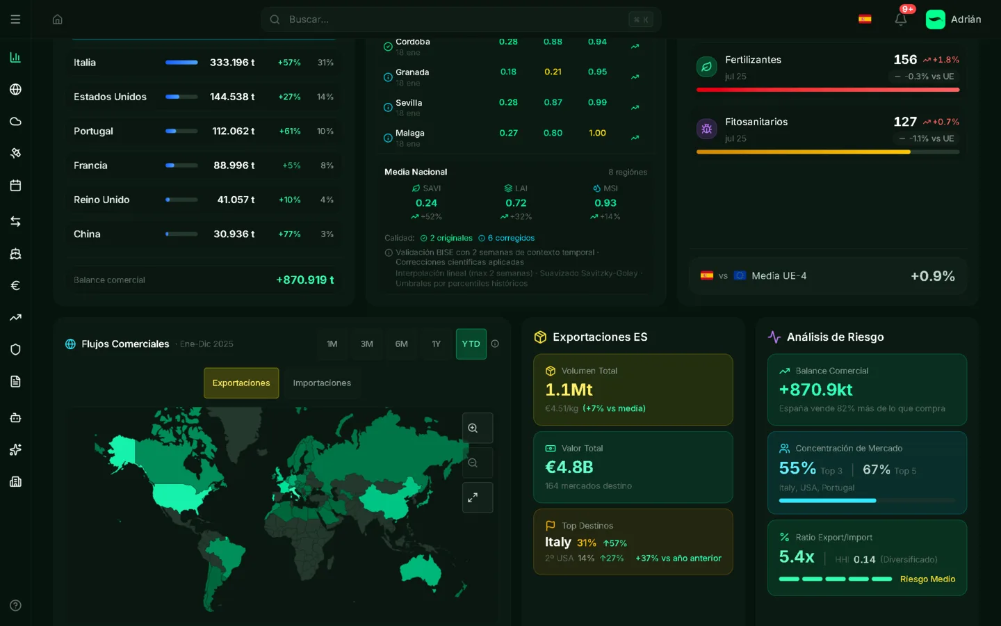1001x626 pixels.
Task: Open the calendar icon in the sidebar
Action: coord(15,185)
